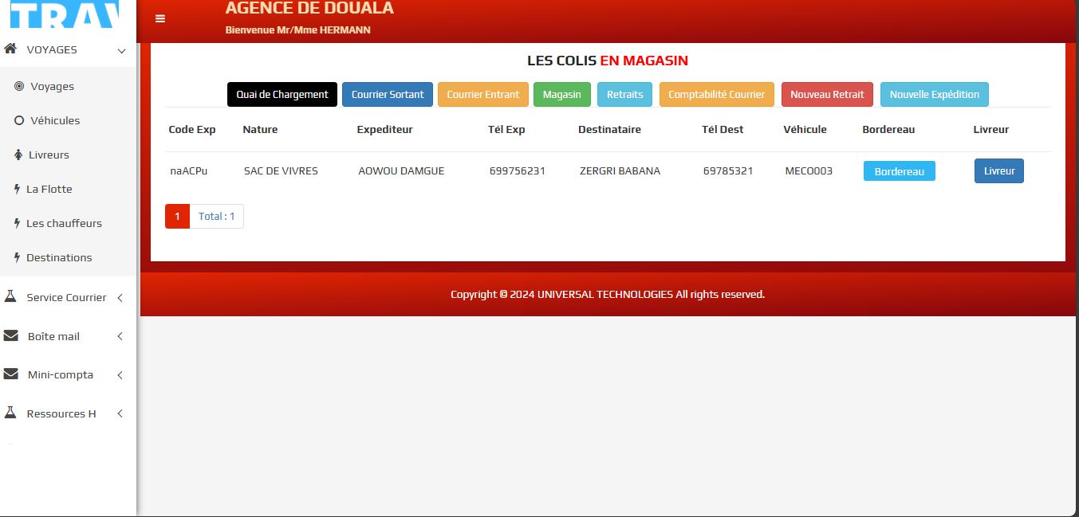Screen dimensions: 1079x517
Task: Click the TRAV logo in sidebar
Action: [64, 16]
